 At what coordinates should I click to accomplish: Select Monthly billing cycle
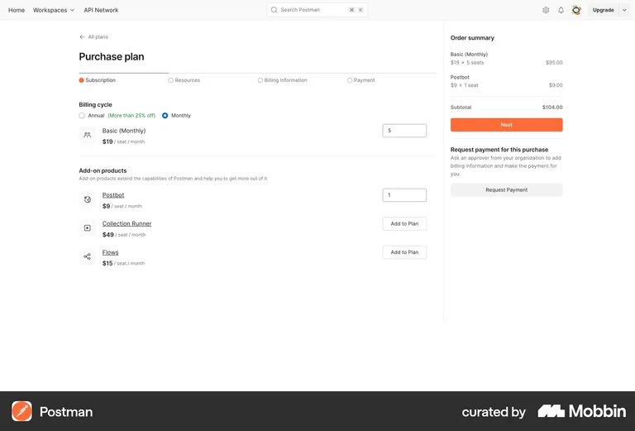(x=165, y=116)
